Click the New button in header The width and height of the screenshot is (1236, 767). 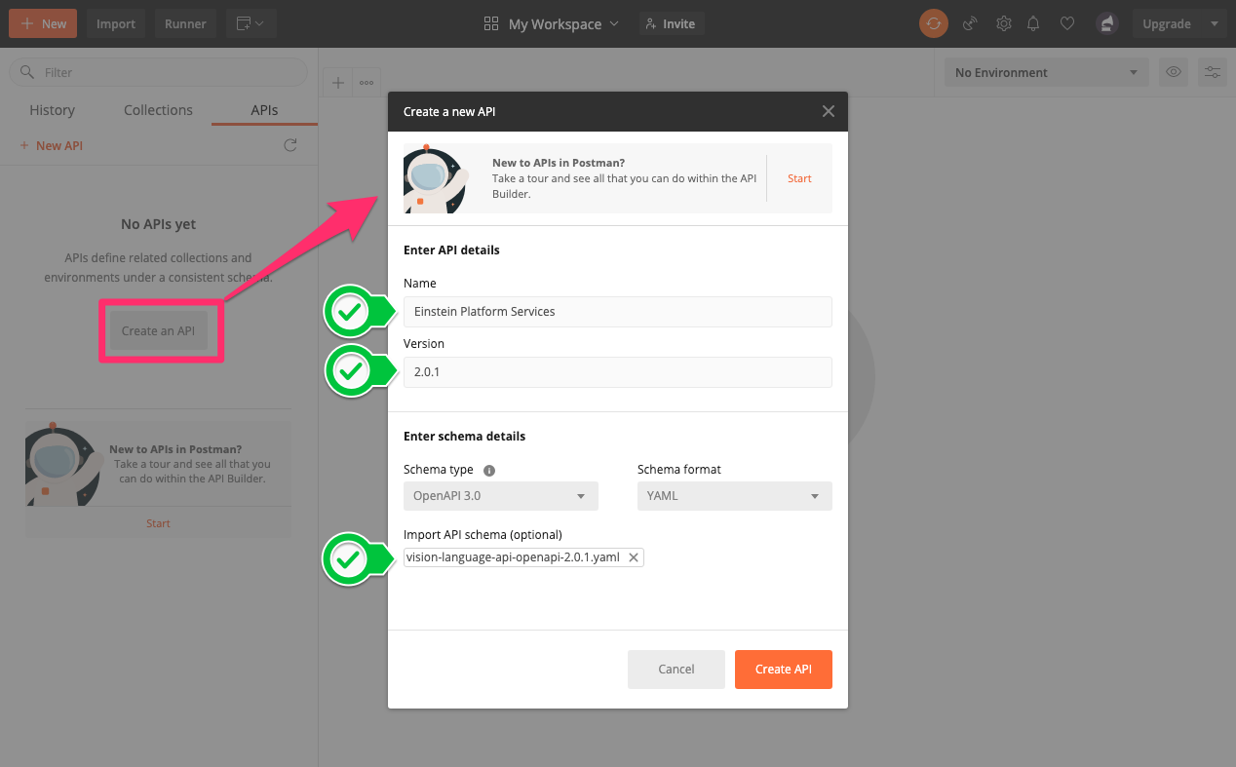coord(43,23)
